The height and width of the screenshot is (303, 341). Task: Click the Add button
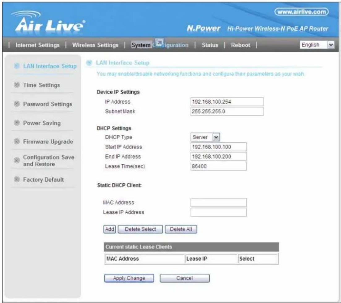(x=110, y=229)
